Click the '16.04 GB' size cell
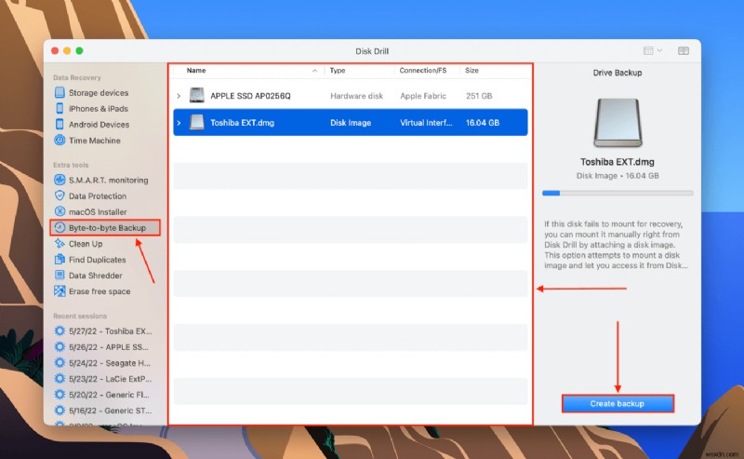744x459 pixels. [482, 123]
